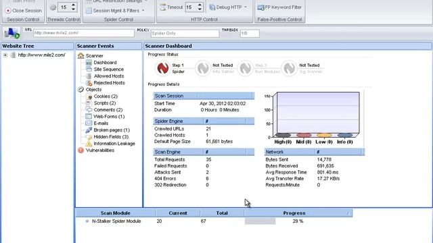Screen dimensions: 433x243
Task: Click the Allowed Hosts icon
Action: click(x=89, y=76)
